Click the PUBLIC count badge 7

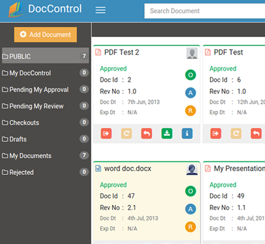click(x=84, y=56)
